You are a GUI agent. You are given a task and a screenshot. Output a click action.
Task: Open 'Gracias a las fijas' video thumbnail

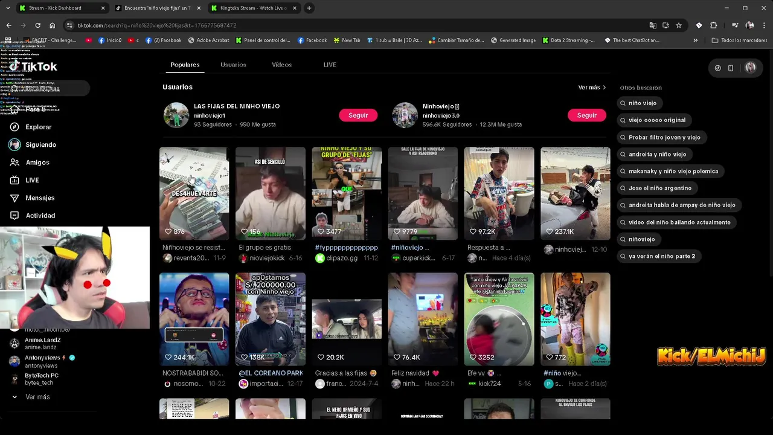point(347,319)
